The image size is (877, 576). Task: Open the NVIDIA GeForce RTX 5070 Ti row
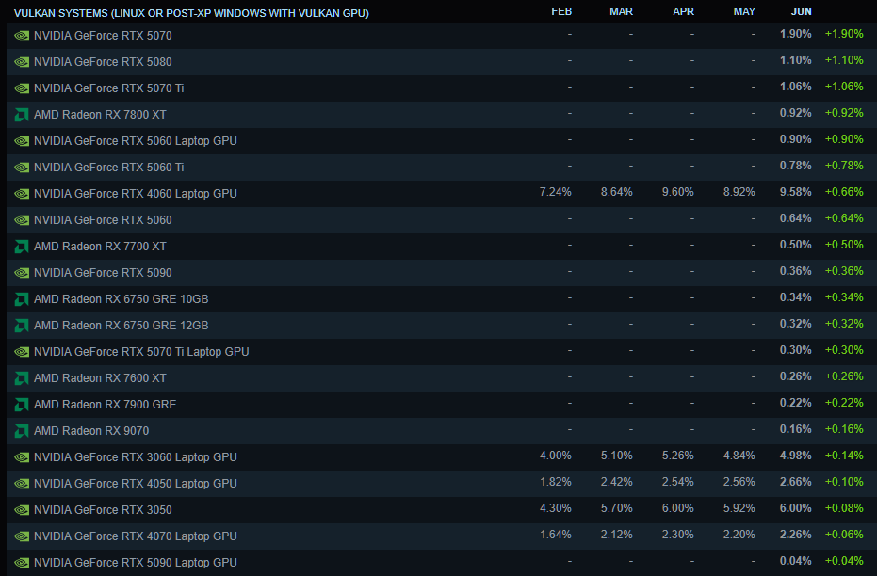tap(108, 88)
